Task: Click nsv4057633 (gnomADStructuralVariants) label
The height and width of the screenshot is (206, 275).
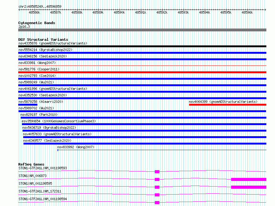Action: pyautogui.click(x=57, y=134)
